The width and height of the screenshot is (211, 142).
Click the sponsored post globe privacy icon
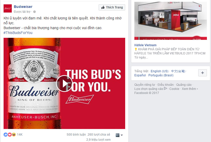[34, 12]
